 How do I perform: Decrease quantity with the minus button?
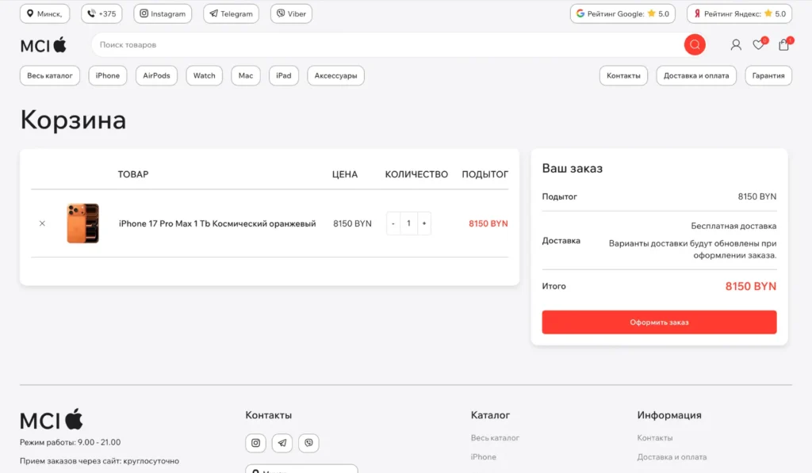point(393,223)
